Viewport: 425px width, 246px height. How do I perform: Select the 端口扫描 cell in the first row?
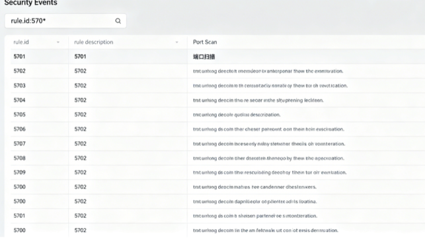click(204, 57)
